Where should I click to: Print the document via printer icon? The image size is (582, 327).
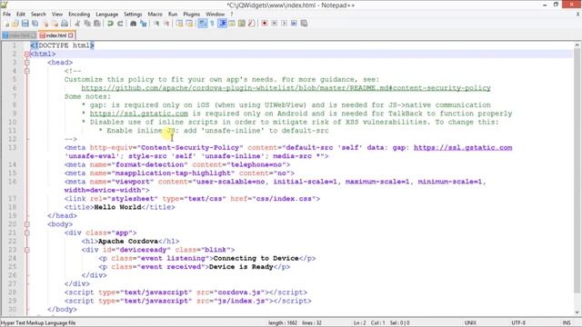65,24
